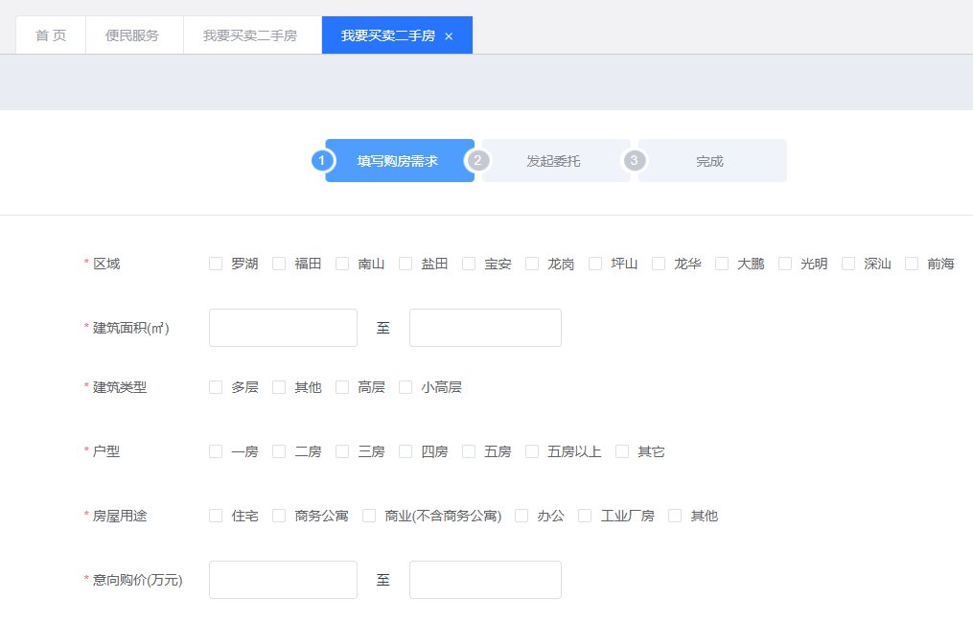This screenshot has width=973, height=622.
Task: Tick the 南山 district option
Action: [x=342, y=264]
